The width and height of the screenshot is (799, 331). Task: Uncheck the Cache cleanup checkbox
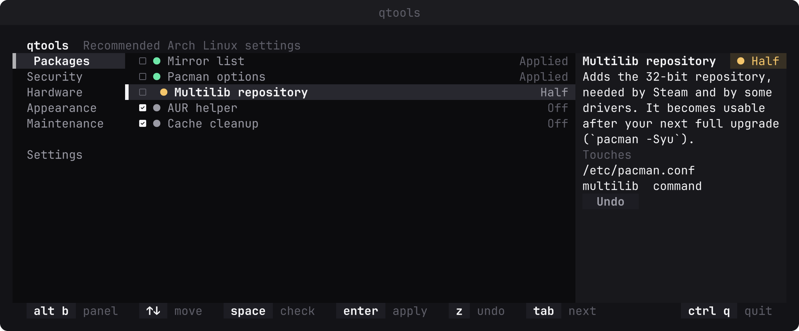[143, 123]
